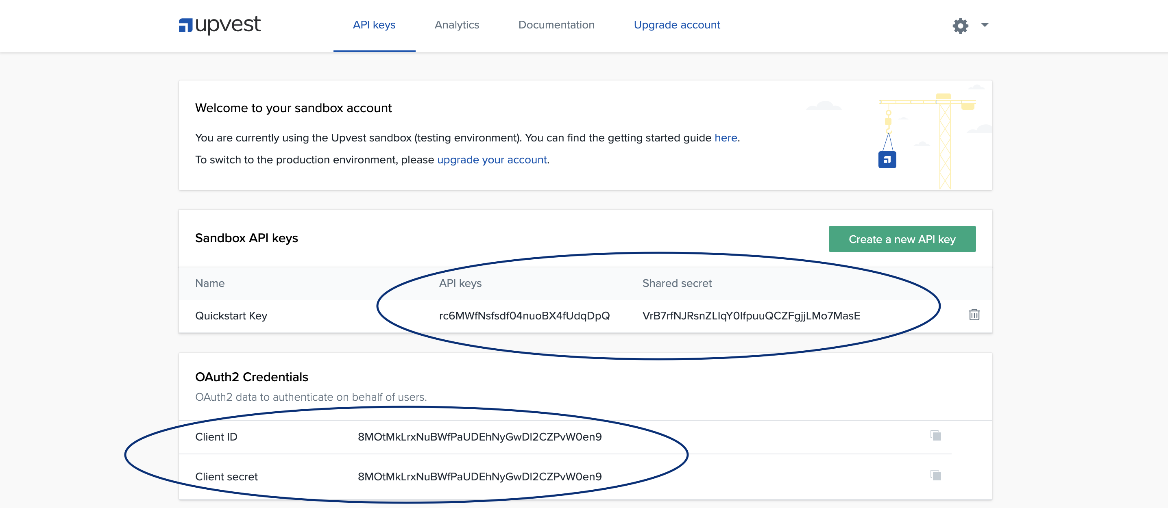Open the settings gear icon
This screenshot has height=508, width=1168.
[x=960, y=25]
